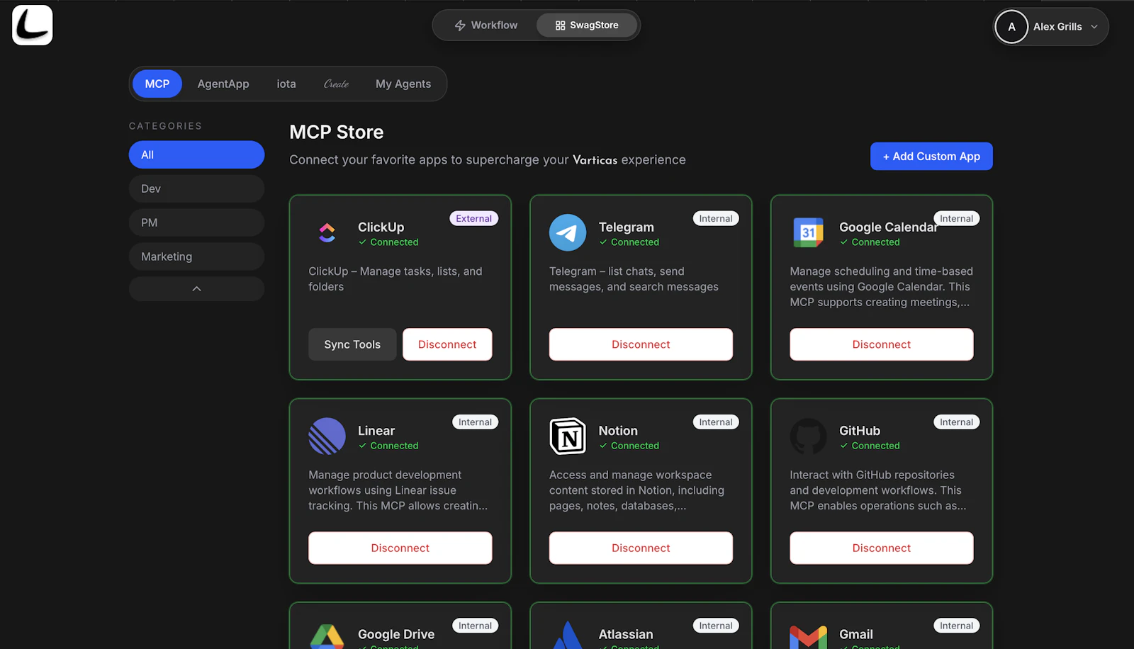The width and height of the screenshot is (1134, 649).
Task: Go to the My Agents tab
Action: [x=403, y=84]
